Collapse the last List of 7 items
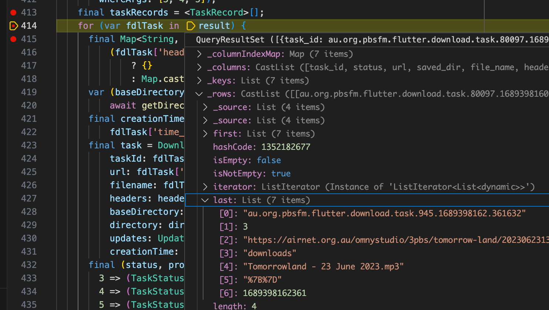549x310 pixels. (205, 200)
